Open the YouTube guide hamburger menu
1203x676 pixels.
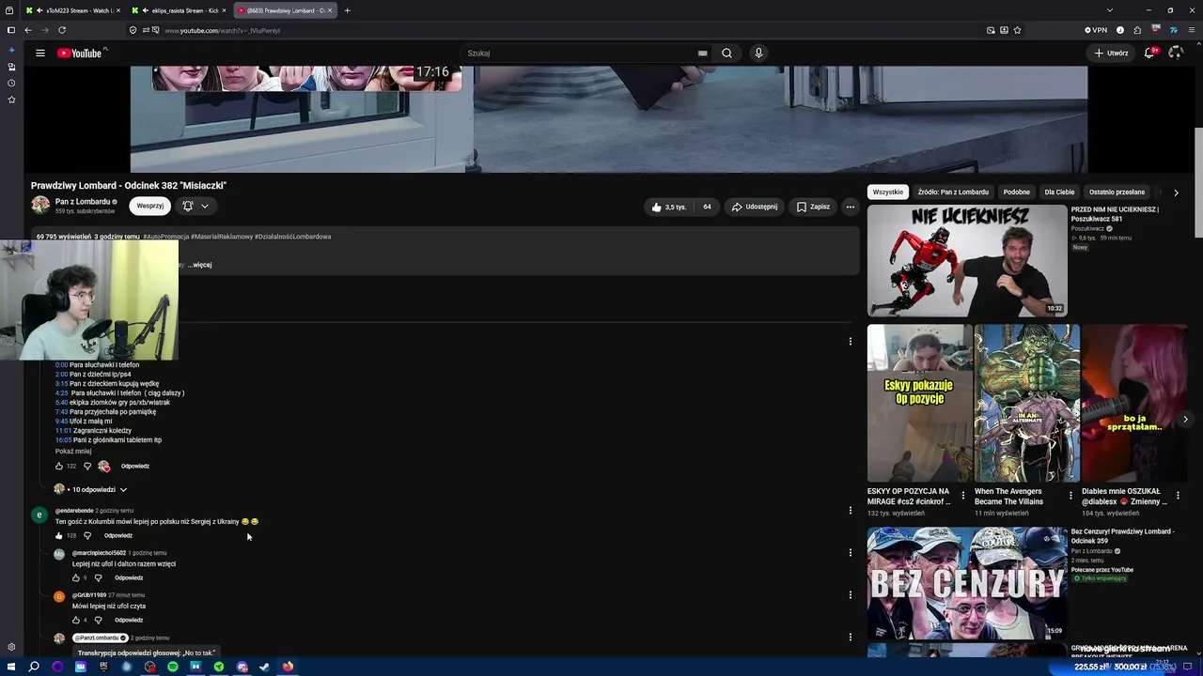click(x=40, y=54)
